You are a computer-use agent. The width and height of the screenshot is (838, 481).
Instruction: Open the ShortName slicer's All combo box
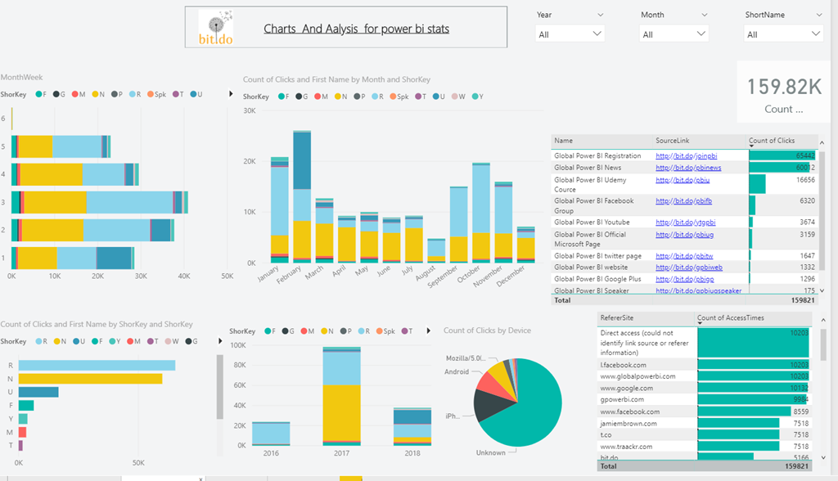(782, 34)
